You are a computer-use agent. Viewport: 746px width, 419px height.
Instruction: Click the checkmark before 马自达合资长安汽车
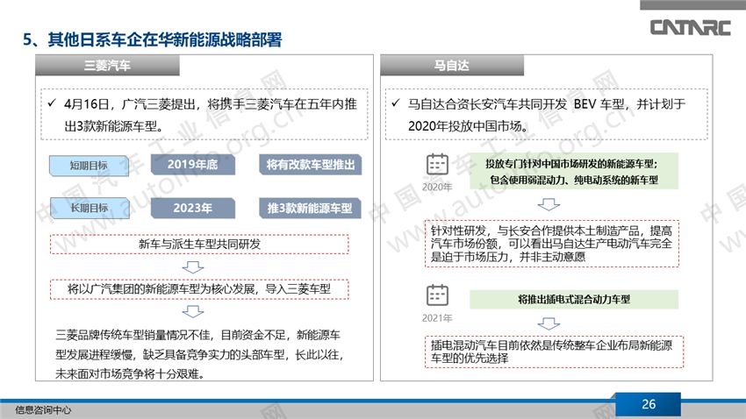pos(396,103)
